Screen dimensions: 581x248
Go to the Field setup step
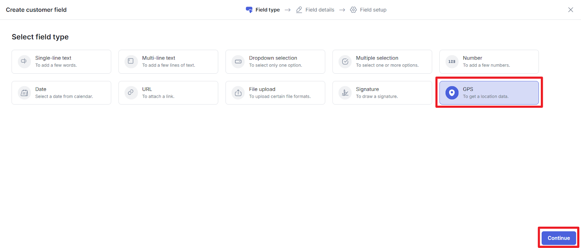click(x=373, y=10)
